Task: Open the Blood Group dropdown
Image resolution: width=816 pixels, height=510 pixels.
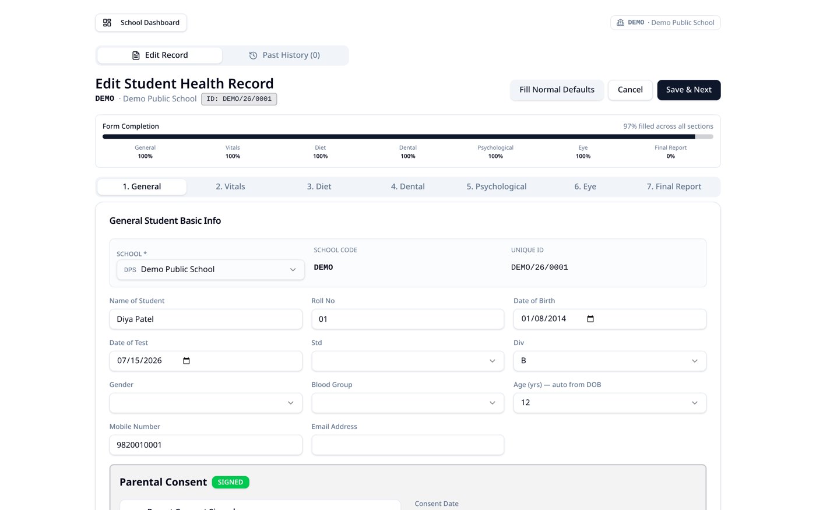Action: 407,403
